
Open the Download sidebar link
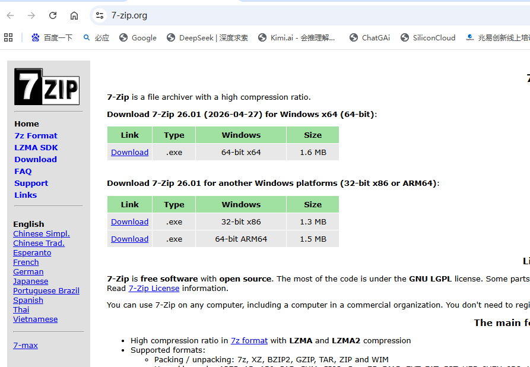click(36, 159)
